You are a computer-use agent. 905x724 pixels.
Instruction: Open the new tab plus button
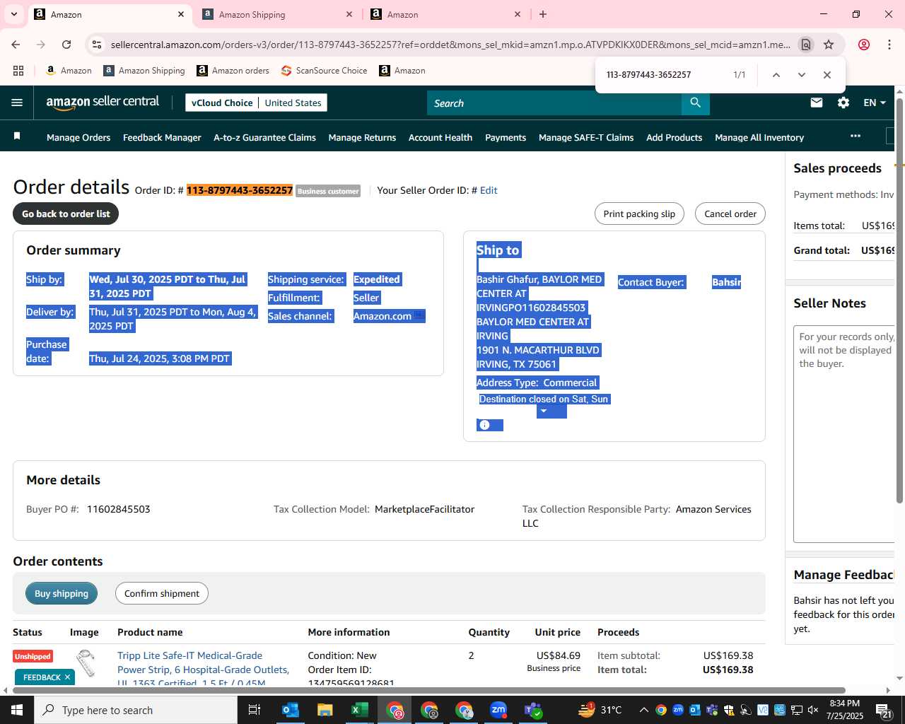pyautogui.click(x=543, y=14)
